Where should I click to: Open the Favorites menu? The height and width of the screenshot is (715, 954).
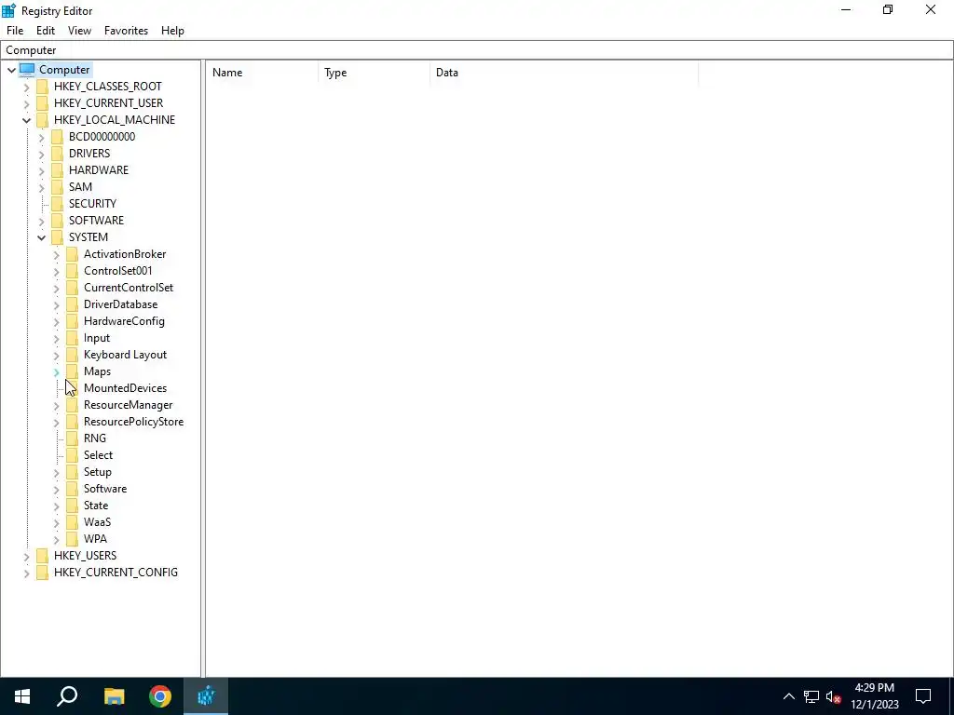pos(126,31)
